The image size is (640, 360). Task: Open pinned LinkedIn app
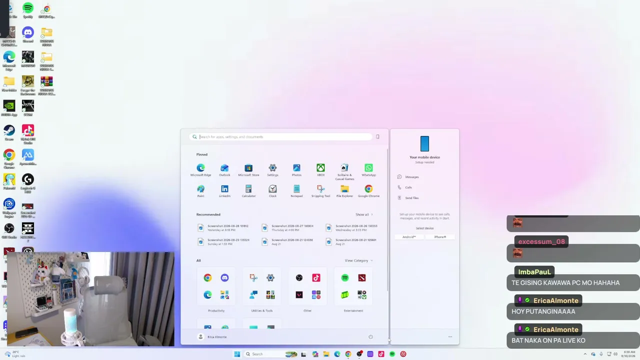224,191
